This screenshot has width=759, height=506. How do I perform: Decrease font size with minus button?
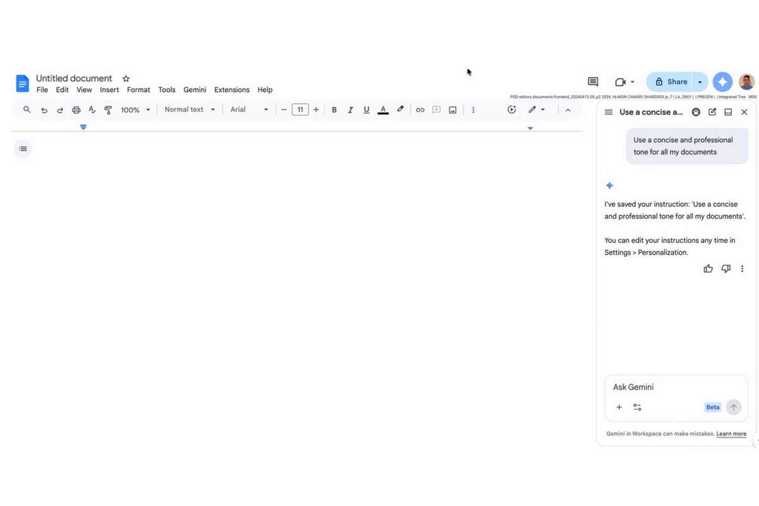(x=284, y=109)
